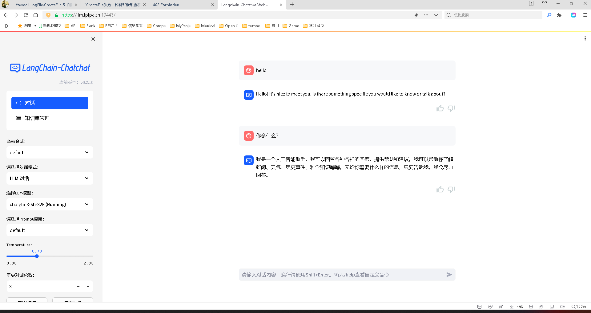Image resolution: width=591 pixels, height=313 pixels.
Task: Toggle the status bar incognito glasses icon
Action: click(531, 307)
